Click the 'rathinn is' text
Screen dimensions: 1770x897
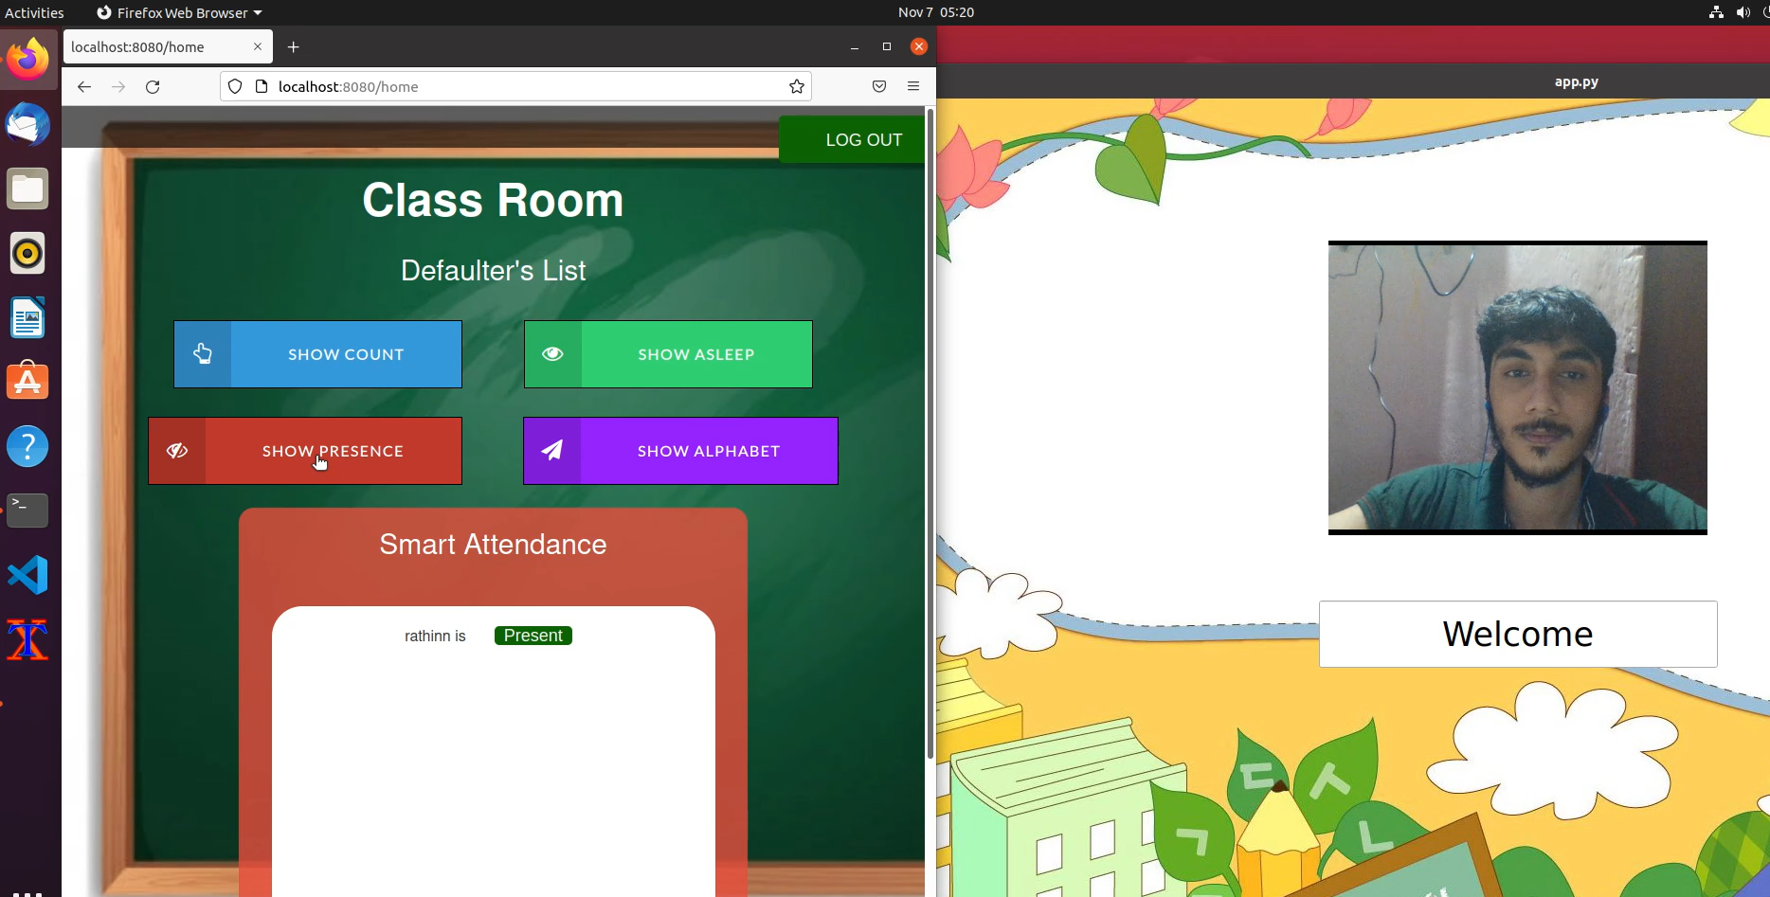pyautogui.click(x=435, y=636)
